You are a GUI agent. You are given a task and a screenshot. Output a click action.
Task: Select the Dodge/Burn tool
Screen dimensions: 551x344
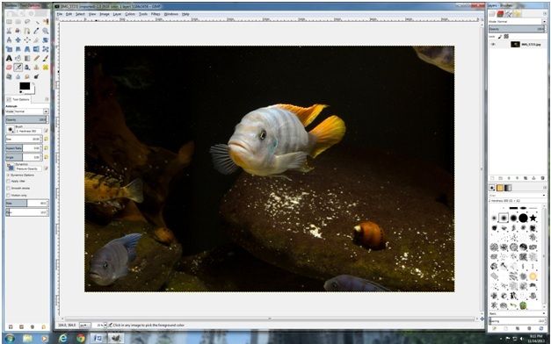coord(36,76)
